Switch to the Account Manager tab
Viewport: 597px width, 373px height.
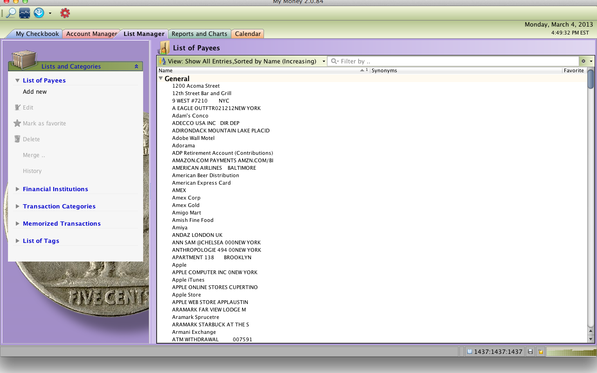click(x=91, y=34)
